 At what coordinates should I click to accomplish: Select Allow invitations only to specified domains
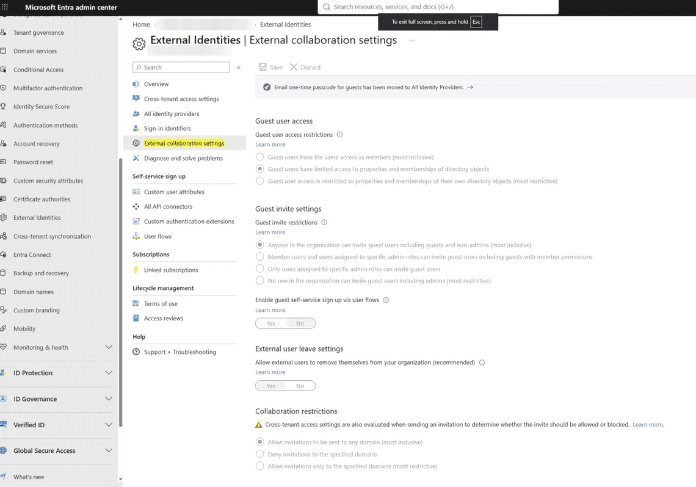tap(260, 466)
